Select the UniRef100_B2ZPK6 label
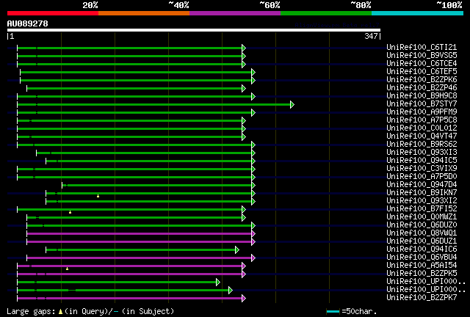Image resolution: width=470 pixels, height=317 pixels. click(x=422, y=79)
